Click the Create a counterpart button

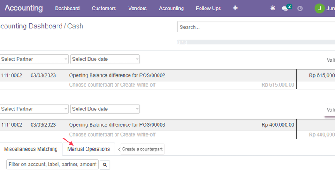pyautogui.click(x=142, y=149)
